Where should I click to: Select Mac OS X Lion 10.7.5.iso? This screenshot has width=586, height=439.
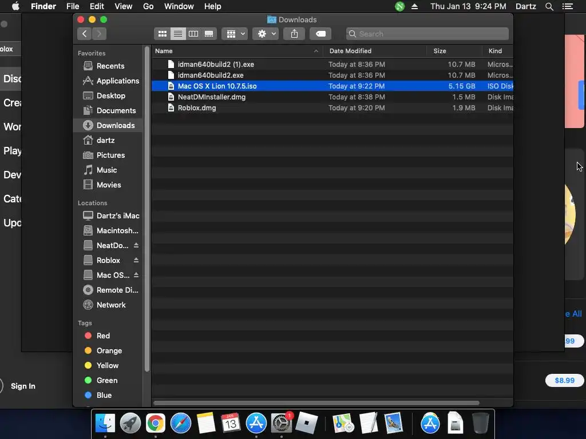[332, 86]
